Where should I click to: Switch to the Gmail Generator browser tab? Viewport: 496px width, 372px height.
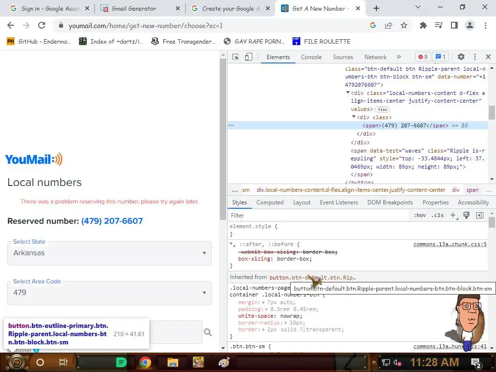[140, 9]
